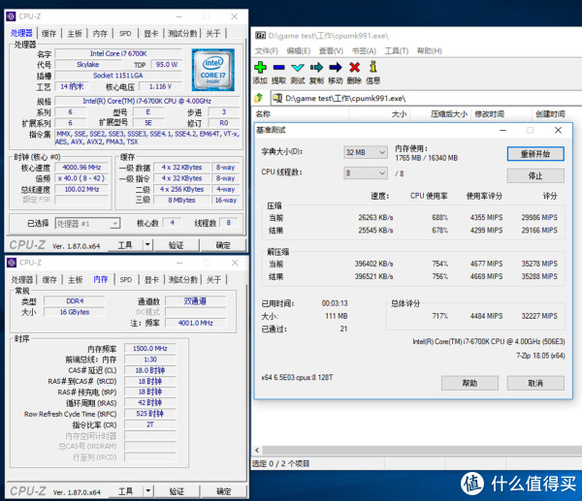Click the 取消 cancel button in benchmark dialog
The image size is (582, 501).
tap(535, 383)
